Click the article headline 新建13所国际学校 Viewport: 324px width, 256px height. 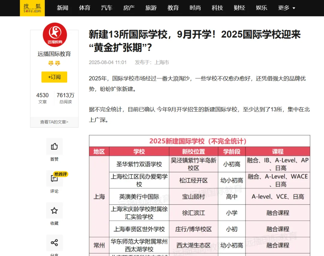click(x=195, y=41)
